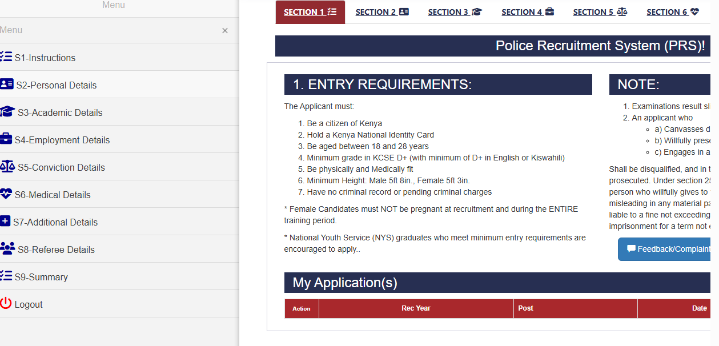Screen dimensions: 719x346
Task: Click the S2-Personal Details ID card icon
Action: point(6,84)
